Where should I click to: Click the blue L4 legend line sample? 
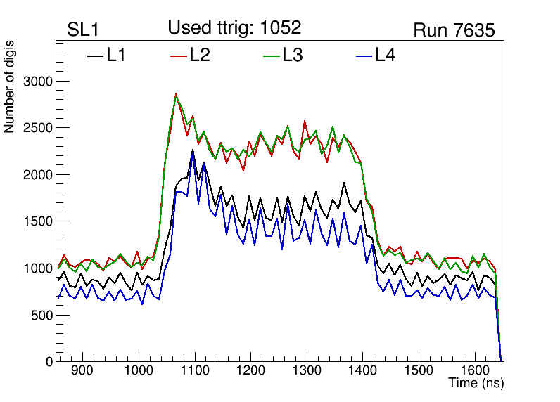pyautogui.click(x=364, y=56)
